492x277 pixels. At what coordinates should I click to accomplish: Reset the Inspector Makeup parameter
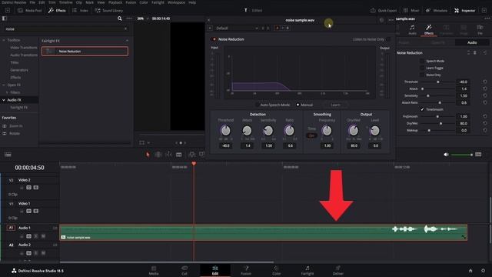(485, 130)
